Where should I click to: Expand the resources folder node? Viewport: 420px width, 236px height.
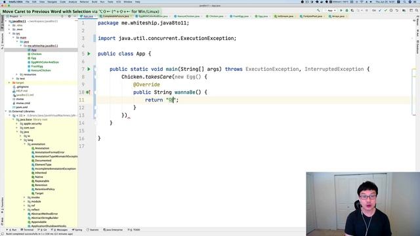coord(17,74)
